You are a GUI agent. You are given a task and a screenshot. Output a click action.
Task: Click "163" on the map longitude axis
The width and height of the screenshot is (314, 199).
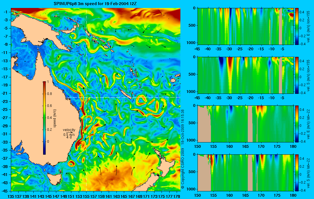click(x=116, y=197)
